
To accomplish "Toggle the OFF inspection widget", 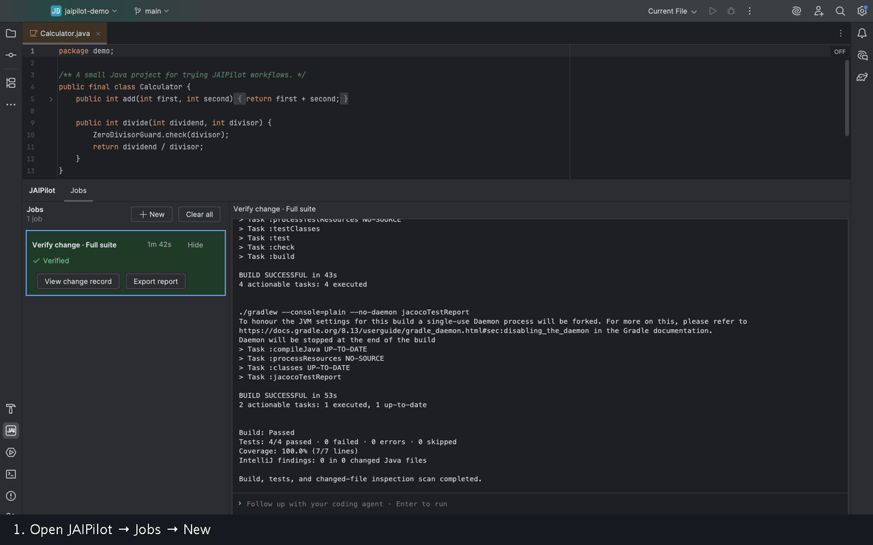I will [840, 52].
